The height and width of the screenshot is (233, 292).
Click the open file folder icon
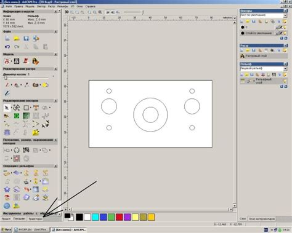[x=17, y=38]
